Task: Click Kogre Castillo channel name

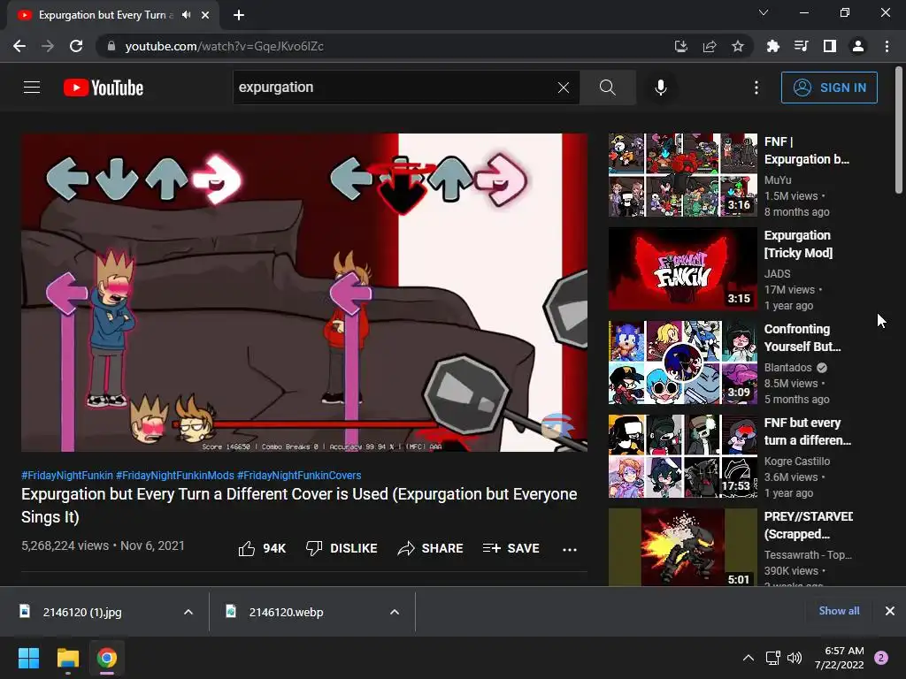Action: coord(797,461)
